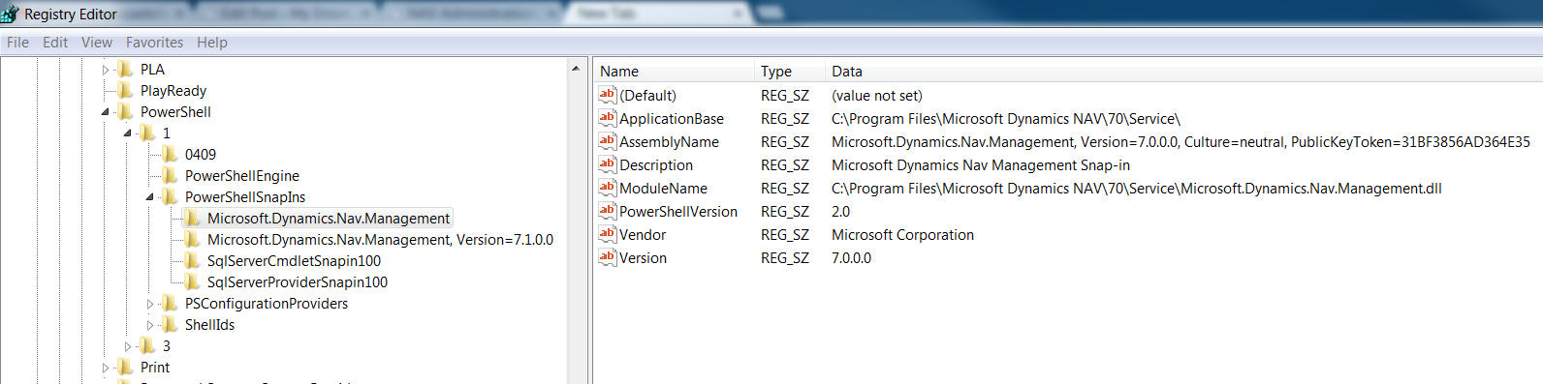The width and height of the screenshot is (1543, 384).
Task: Click the (Default) string value icon
Action: 608,95
